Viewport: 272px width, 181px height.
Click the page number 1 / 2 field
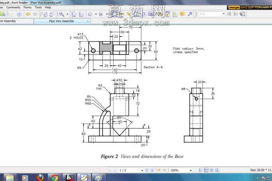(129, 170)
